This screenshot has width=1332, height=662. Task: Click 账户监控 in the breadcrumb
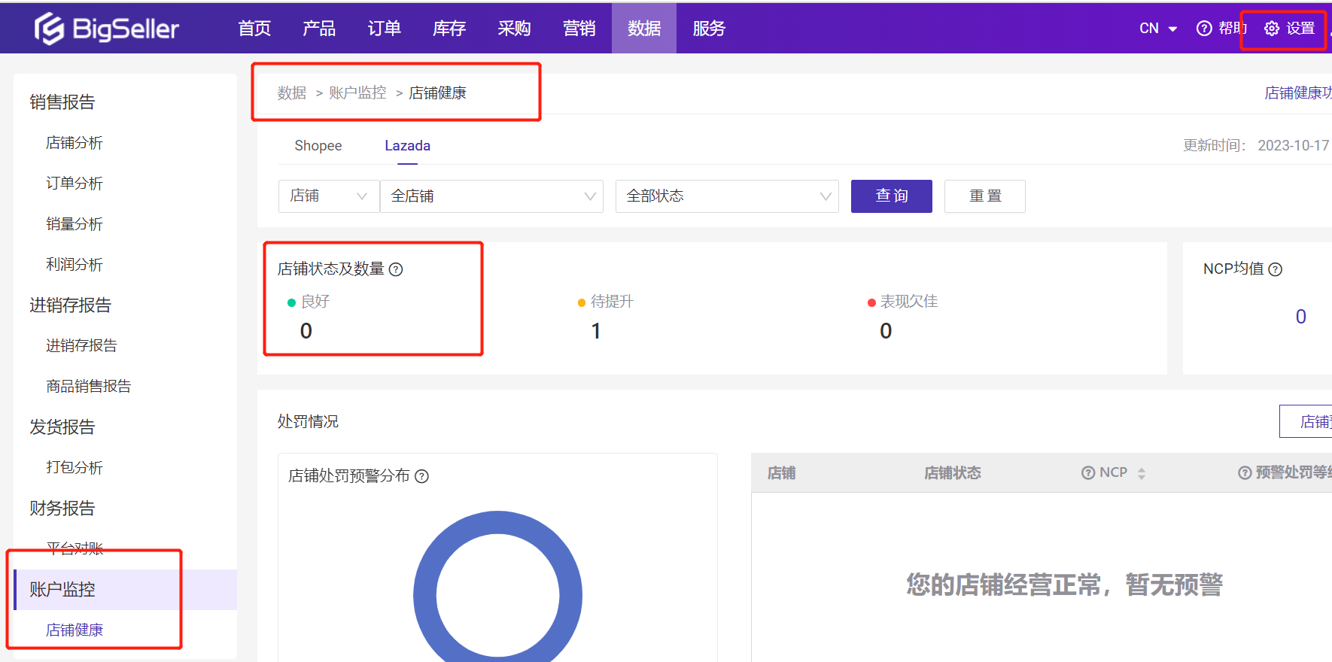tap(357, 93)
